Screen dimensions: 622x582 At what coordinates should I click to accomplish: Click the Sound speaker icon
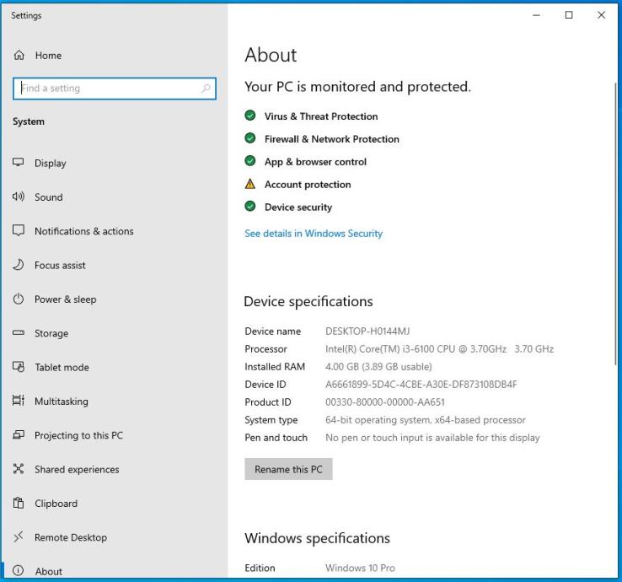click(19, 197)
